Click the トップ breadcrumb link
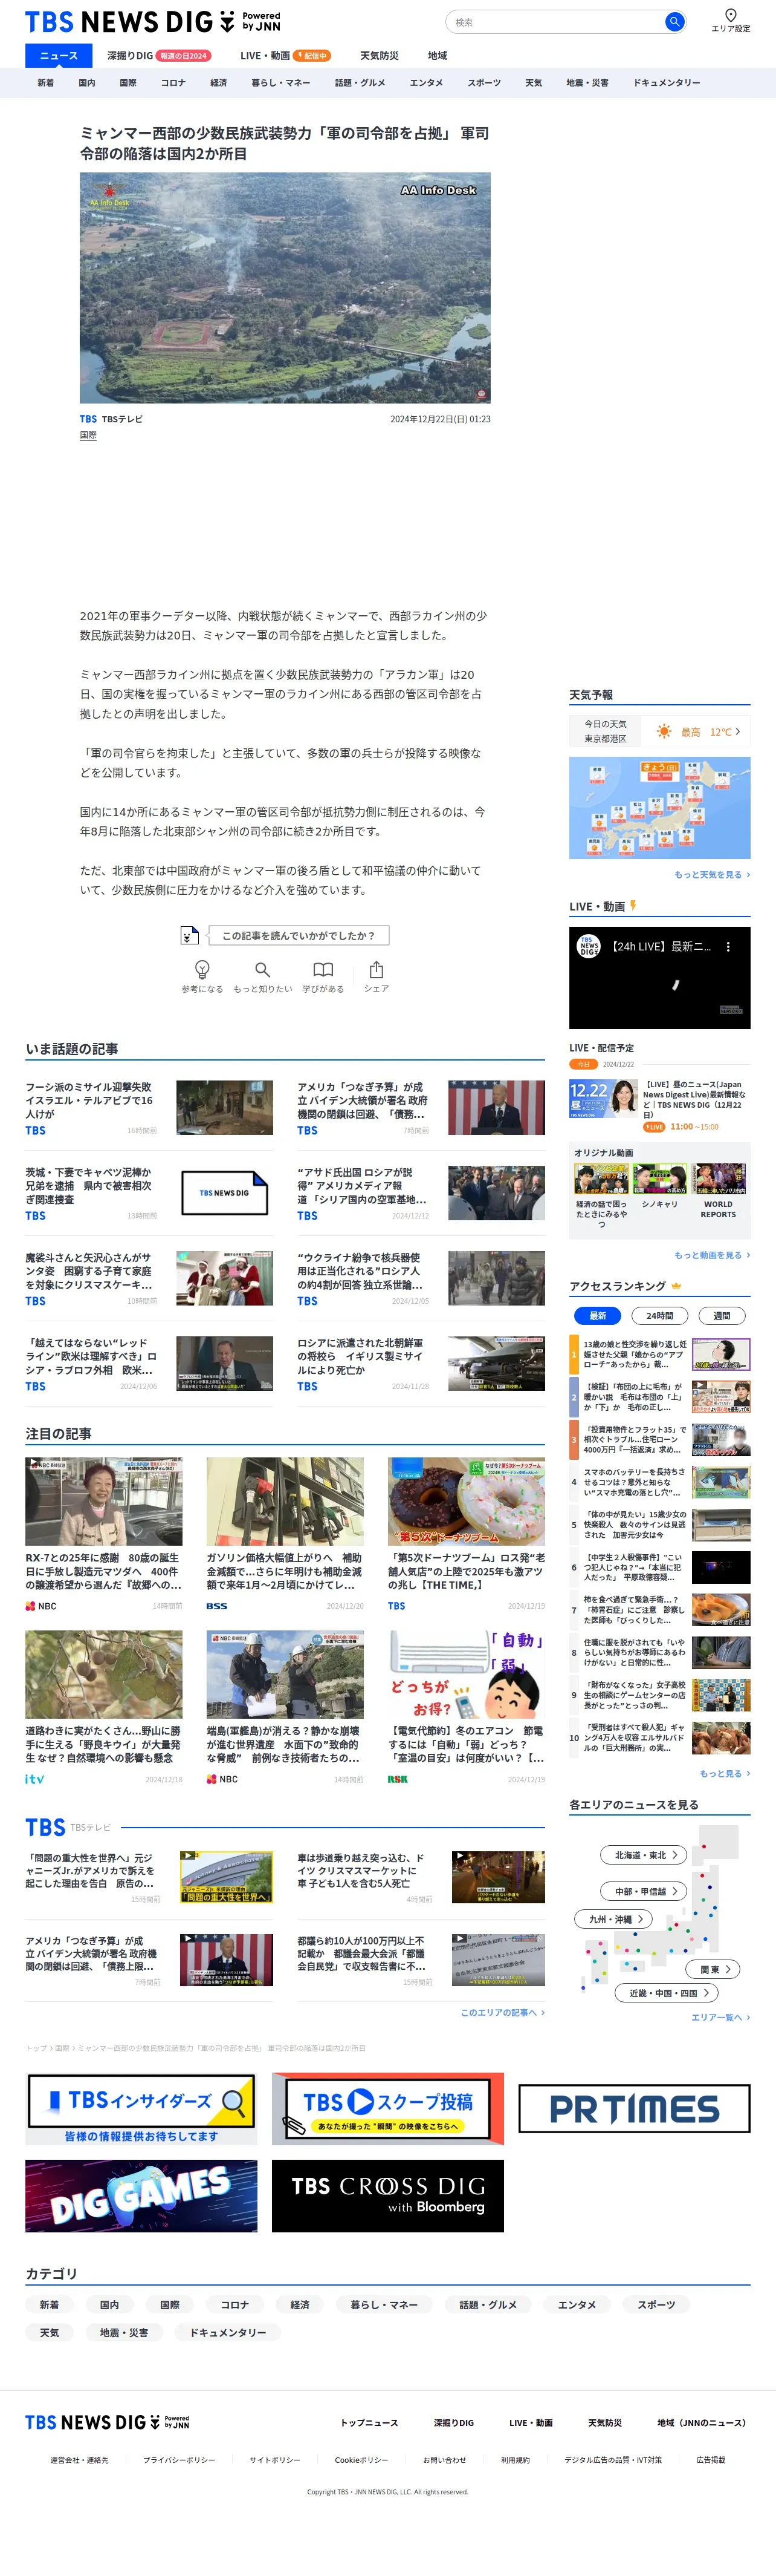776x2576 pixels. coord(36,2047)
